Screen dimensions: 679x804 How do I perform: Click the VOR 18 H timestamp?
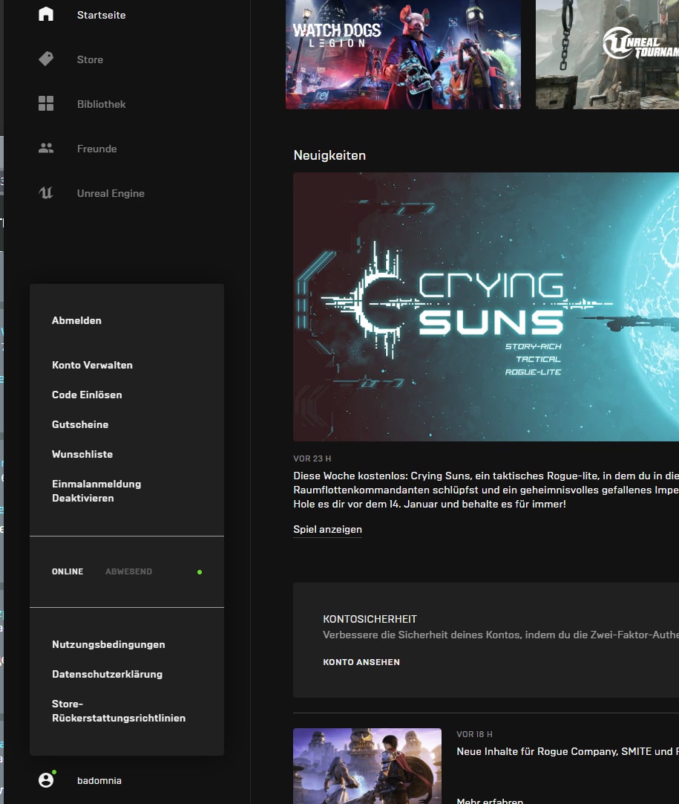475,734
